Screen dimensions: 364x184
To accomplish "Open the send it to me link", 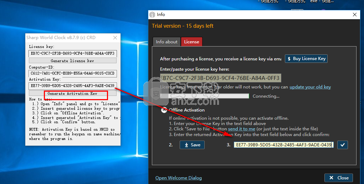I will click(x=241, y=129).
